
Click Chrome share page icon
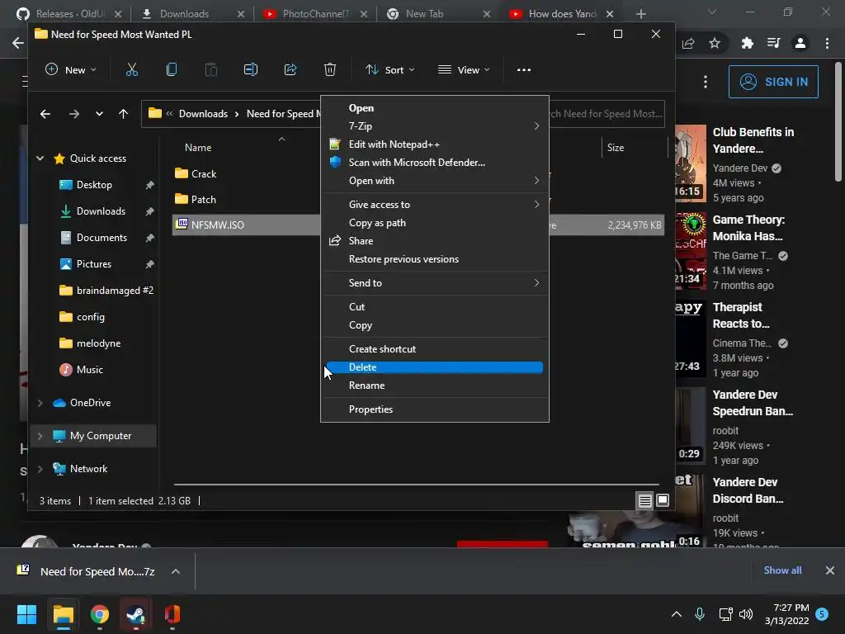click(688, 43)
